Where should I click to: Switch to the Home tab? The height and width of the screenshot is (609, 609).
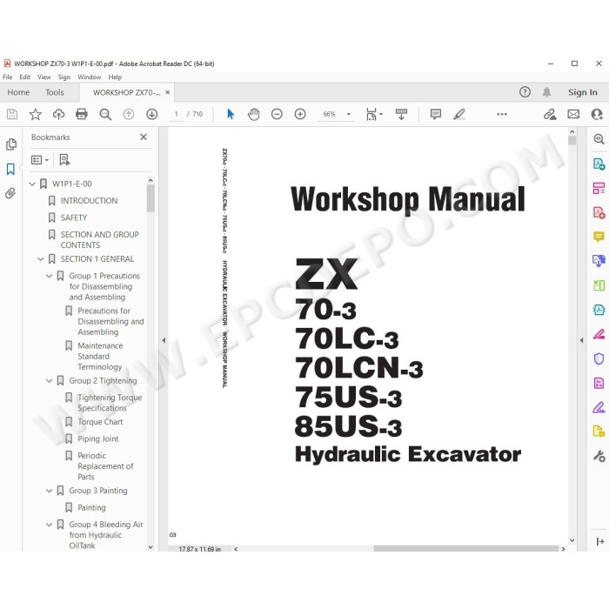pyautogui.click(x=18, y=92)
